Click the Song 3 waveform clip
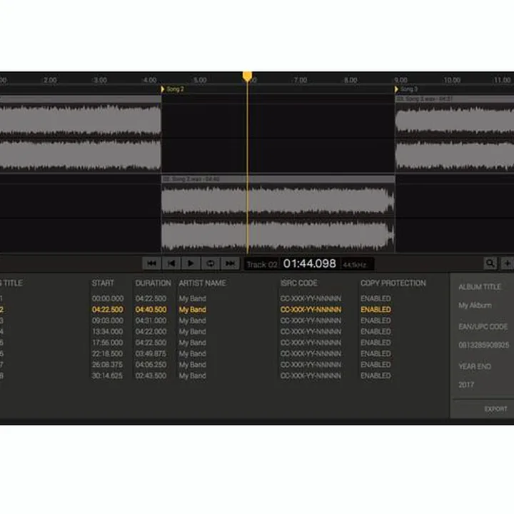This screenshot has height=514, width=514. [x=455, y=137]
